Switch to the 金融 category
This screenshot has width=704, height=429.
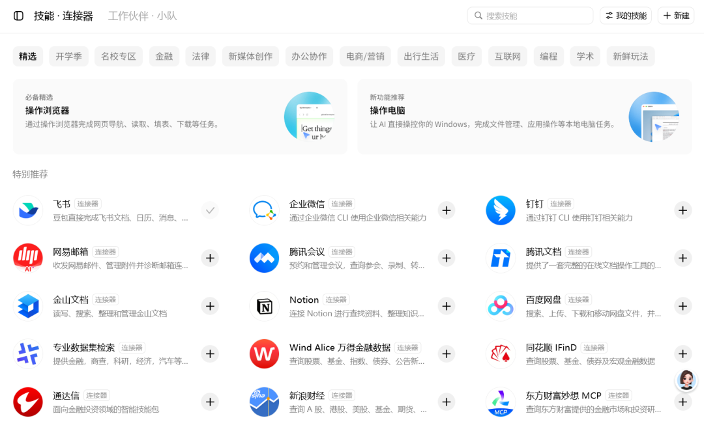click(164, 57)
